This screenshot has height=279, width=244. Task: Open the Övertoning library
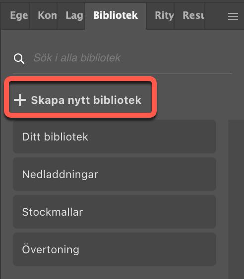(115, 249)
